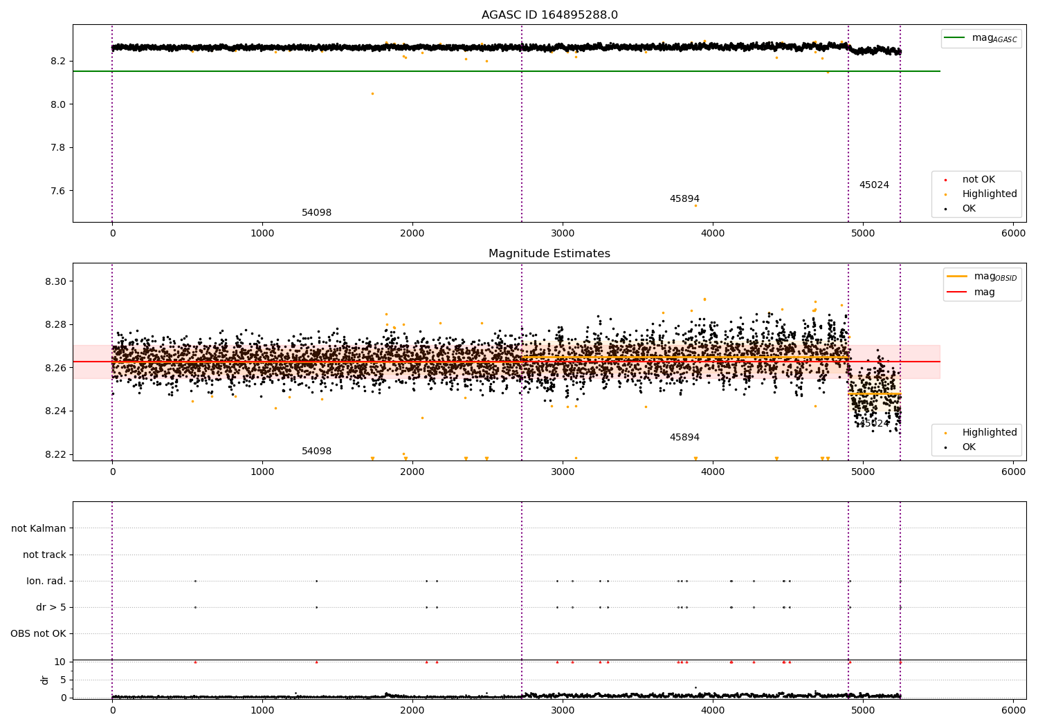Image resolution: width=1038 pixels, height=726 pixels.
Task: Select the 'not OK' legend entry in top plot
Action: coord(978,180)
